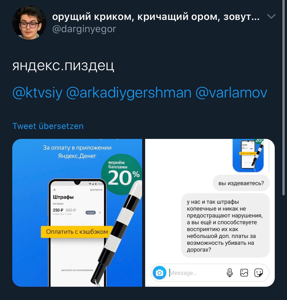Click the shared ad thumbnail in chat
The width and height of the screenshot is (287, 300).
(x=248, y=155)
